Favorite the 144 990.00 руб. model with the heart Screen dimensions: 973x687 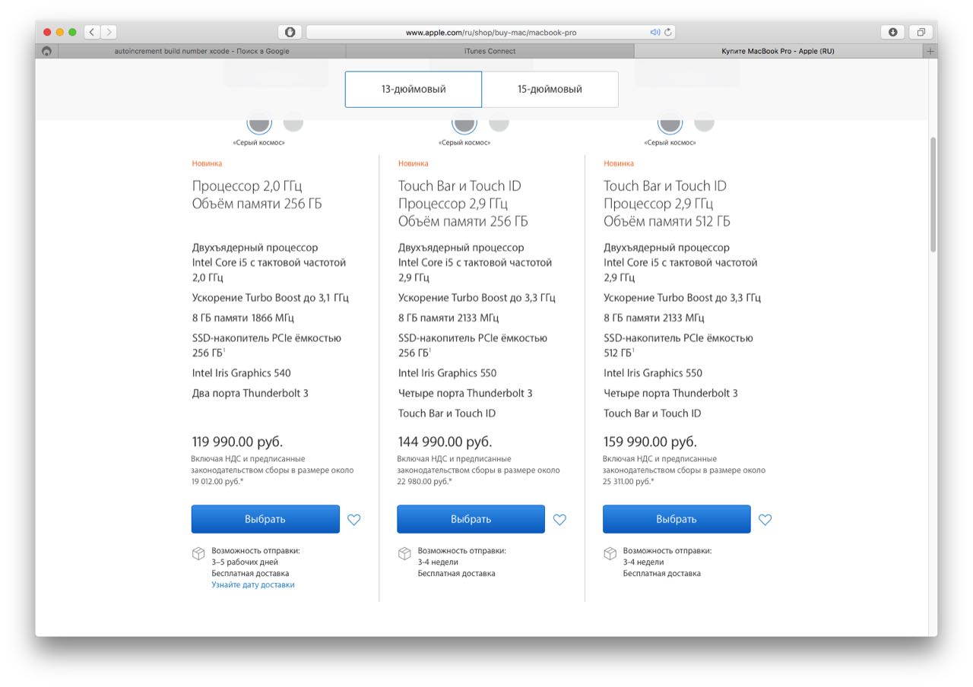pos(559,520)
